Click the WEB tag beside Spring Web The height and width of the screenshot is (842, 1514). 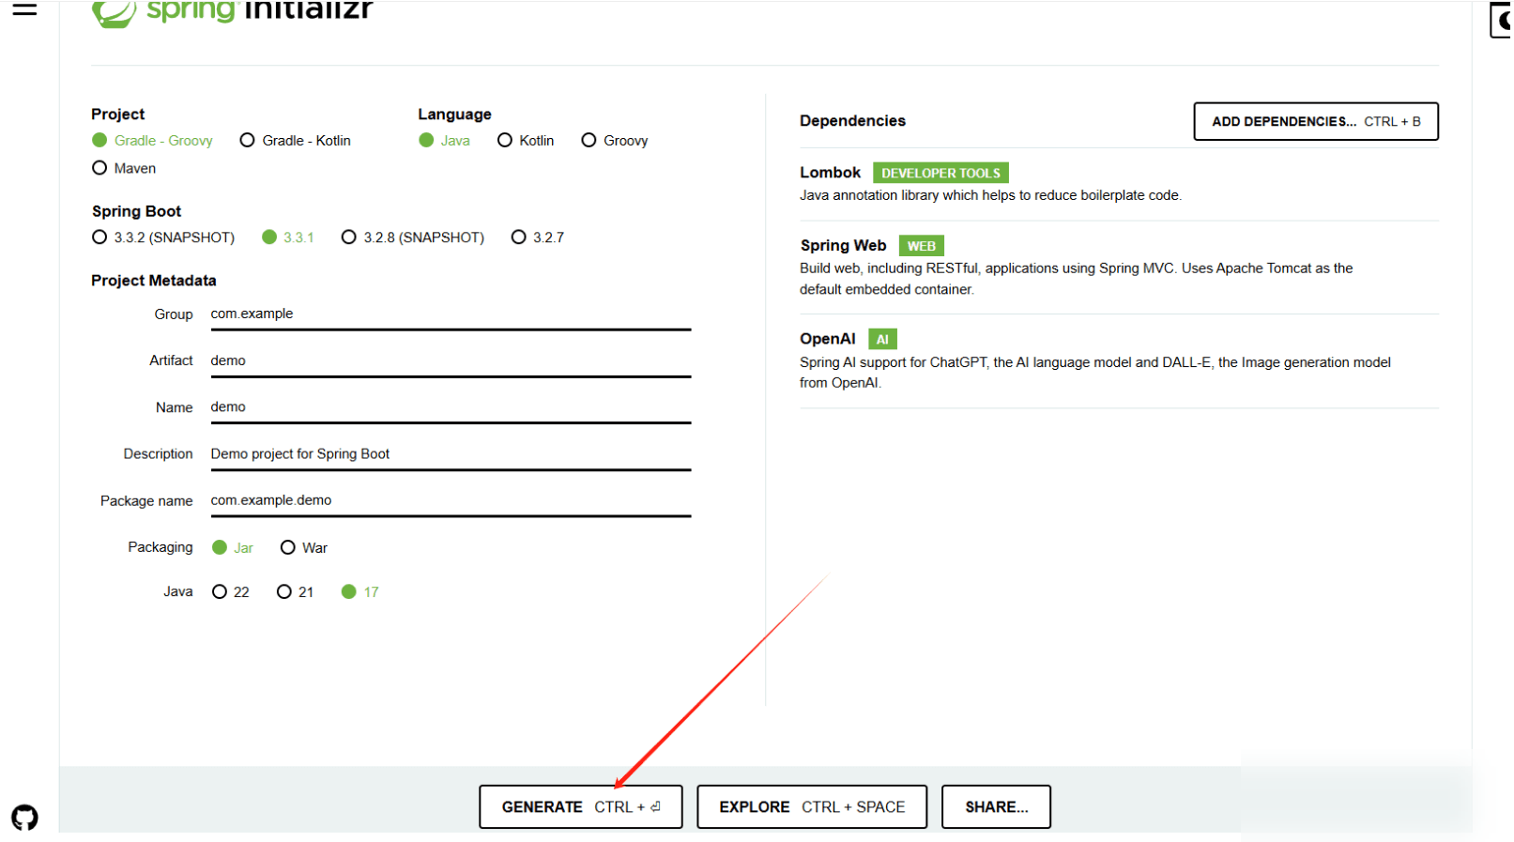[x=921, y=246]
